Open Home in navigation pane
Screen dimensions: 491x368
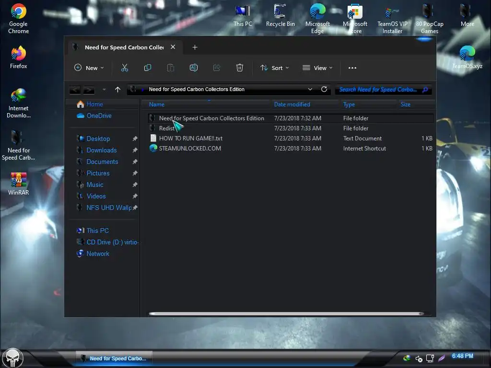[94, 104]
